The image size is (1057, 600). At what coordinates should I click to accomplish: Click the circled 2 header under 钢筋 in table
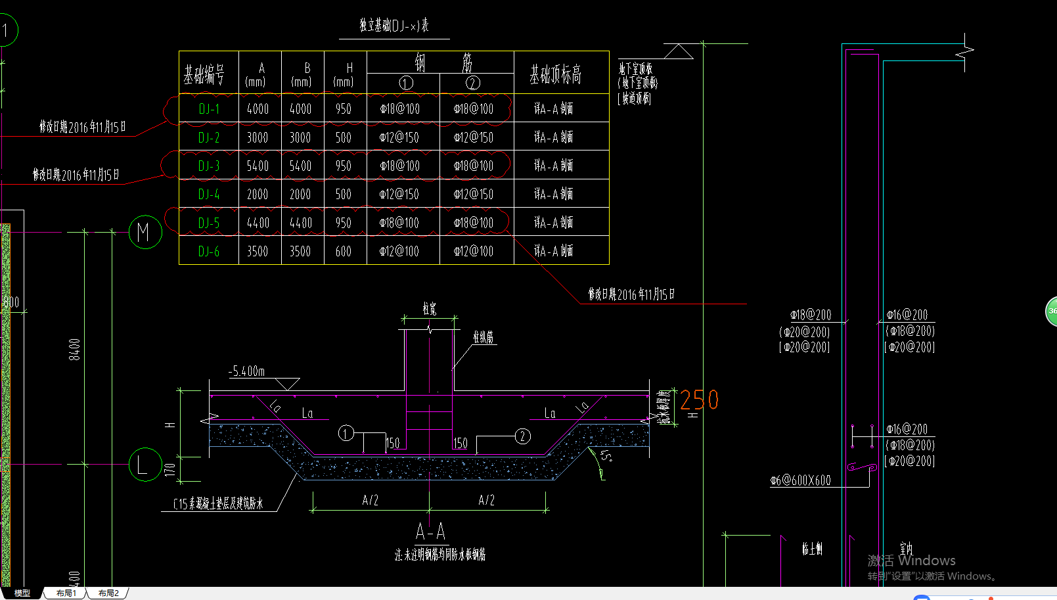(473, 83)
